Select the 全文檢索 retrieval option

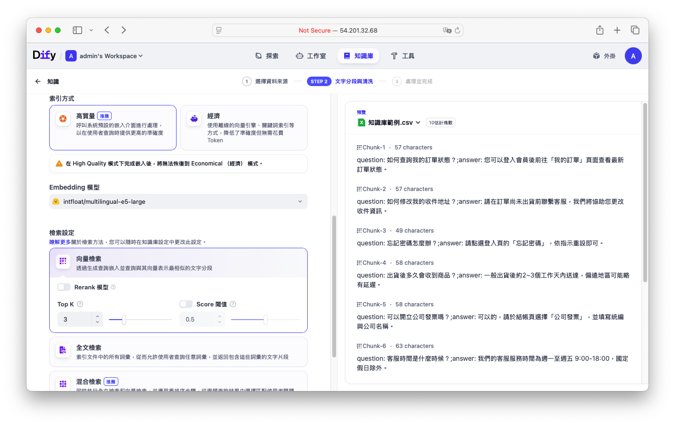(178, 352)
